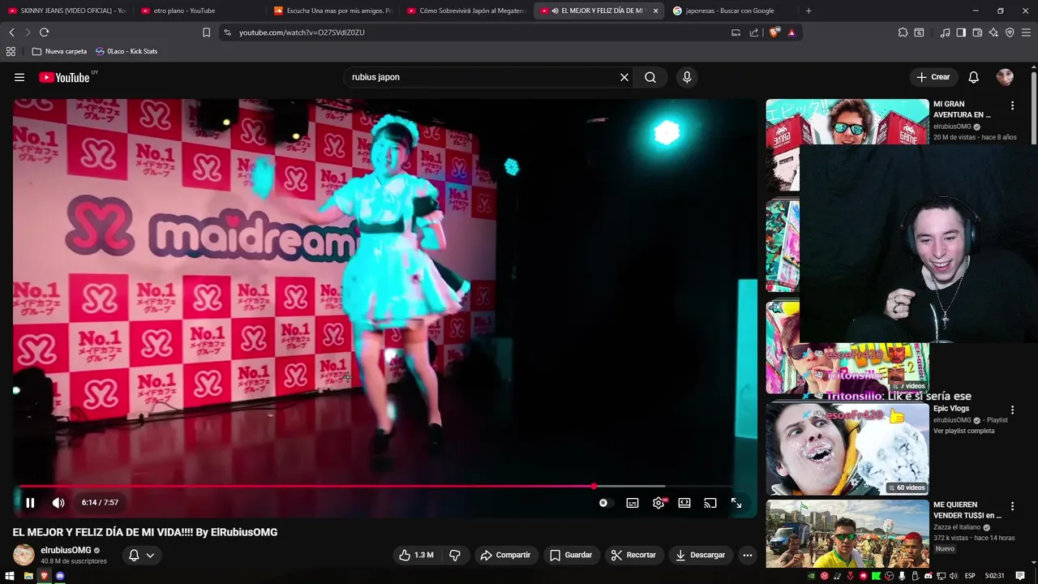1038x584 pixels.
Task: Open options for MI GRAN AVENTURA video
Action: point(1012,105)
